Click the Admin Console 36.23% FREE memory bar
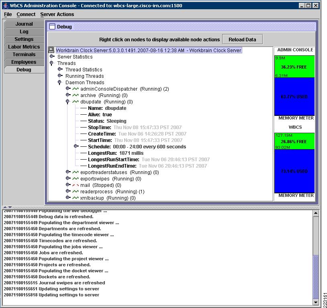327x308 pixels. point(294,67)
